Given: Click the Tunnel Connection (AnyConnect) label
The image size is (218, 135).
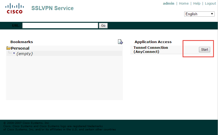Looking at the screenshot, I should [x=151, y=50].
